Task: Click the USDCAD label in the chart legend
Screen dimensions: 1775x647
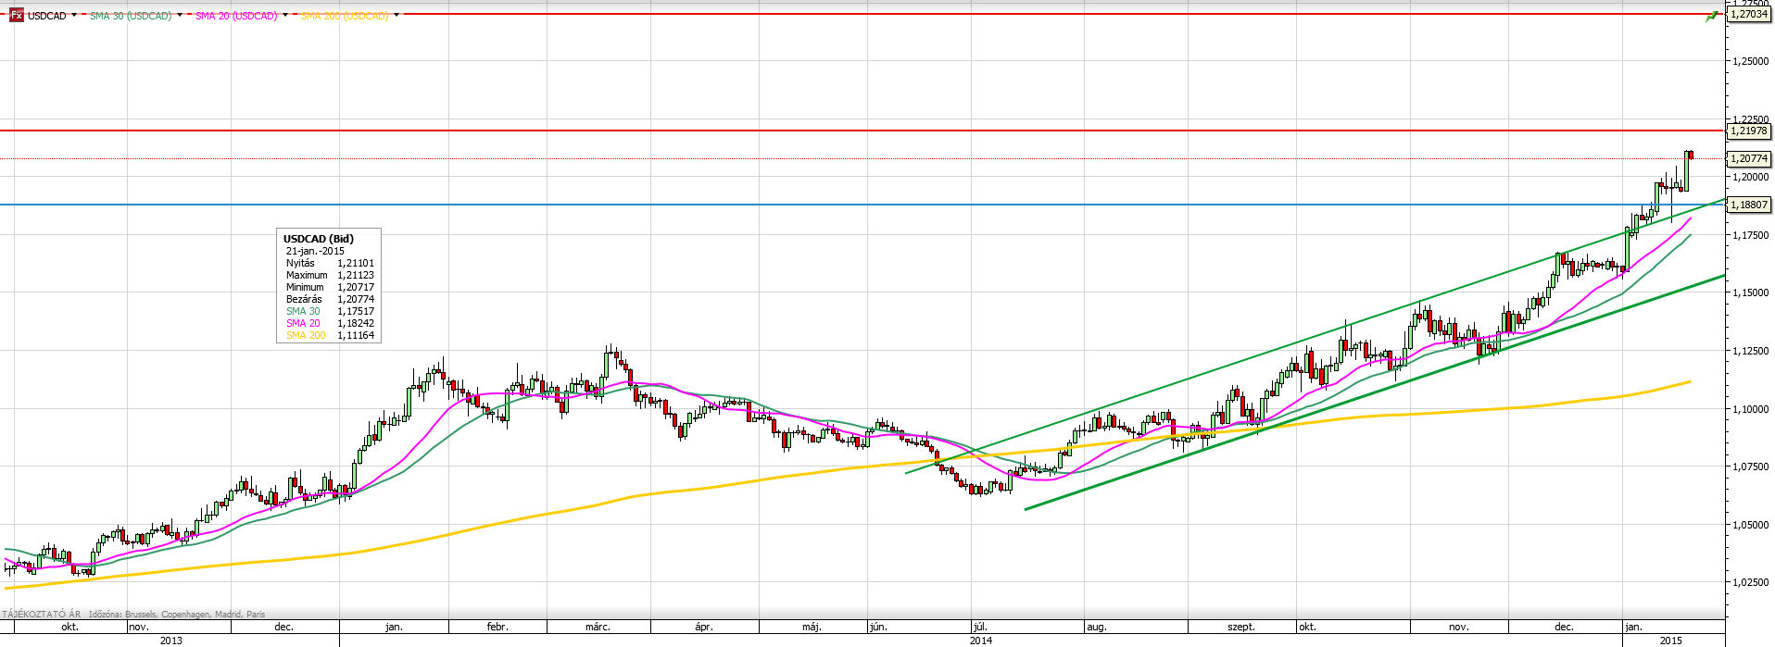Action: pyautogui.click(x=47, y=16)
